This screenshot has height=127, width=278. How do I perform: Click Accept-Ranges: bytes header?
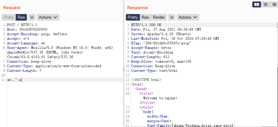[x=151, y=48]
